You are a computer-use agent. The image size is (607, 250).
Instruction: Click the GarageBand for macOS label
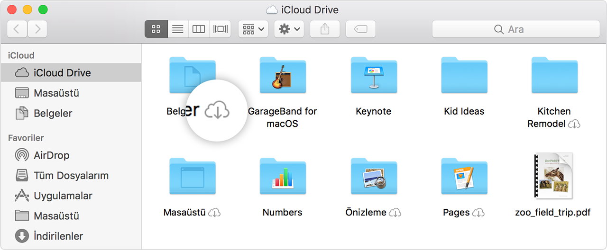pyautogui.click(x=283, y=117)
